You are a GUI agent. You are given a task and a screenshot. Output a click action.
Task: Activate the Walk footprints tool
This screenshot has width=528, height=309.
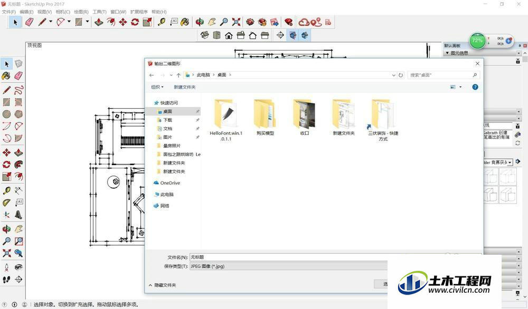point(6,279)
